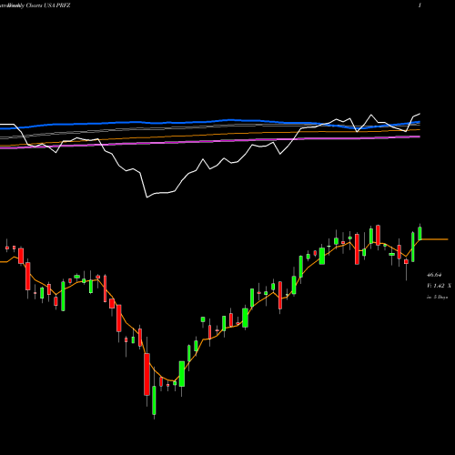Click the price value '46.64'
Image resolution: width=455 pixels, height=455 pixels.
(434, 275)
